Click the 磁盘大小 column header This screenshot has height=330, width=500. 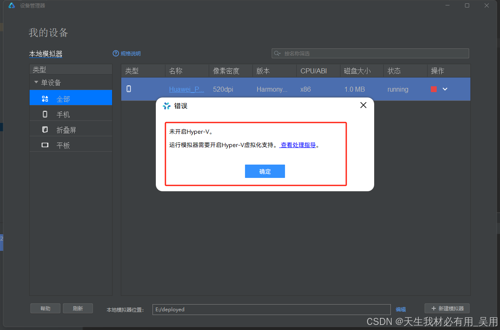pyautogui.click(x=362, y=71)
